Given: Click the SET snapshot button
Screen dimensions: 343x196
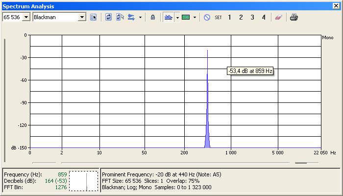Looking at the screenshot, I should click(x=218, y=17).
